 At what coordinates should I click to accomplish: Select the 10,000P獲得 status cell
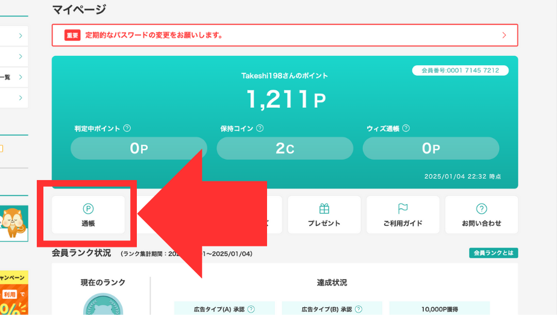(439, 309)
